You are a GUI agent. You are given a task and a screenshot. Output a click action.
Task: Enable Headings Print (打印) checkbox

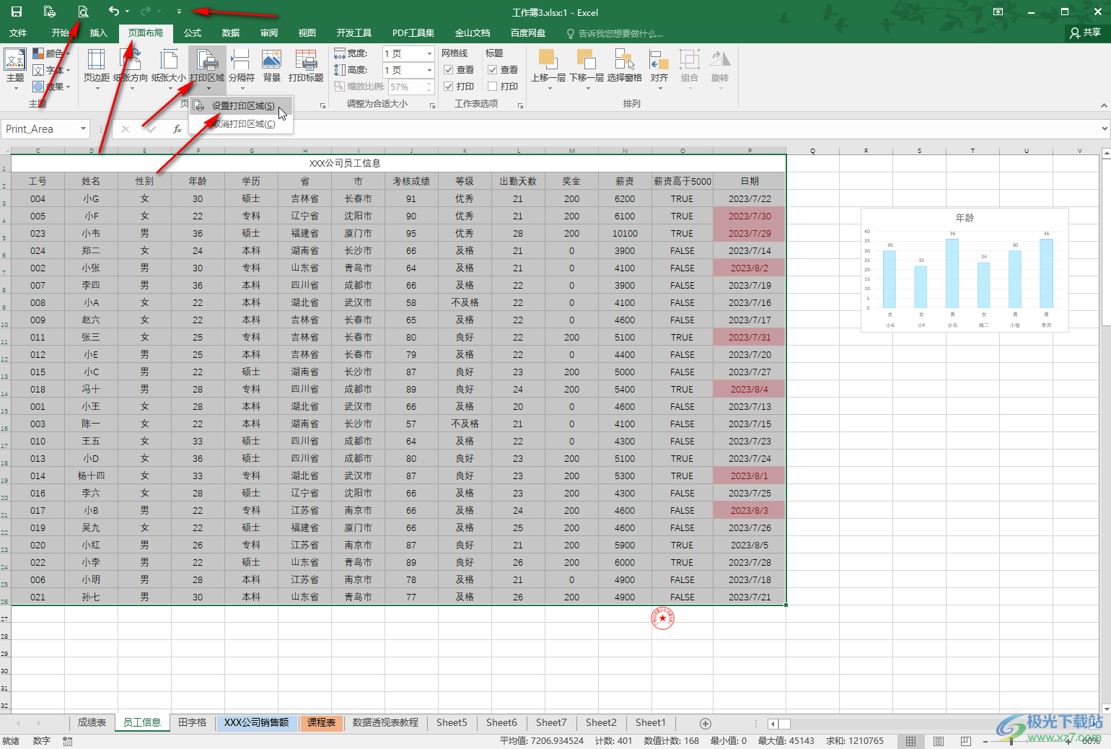click(493, 87)
